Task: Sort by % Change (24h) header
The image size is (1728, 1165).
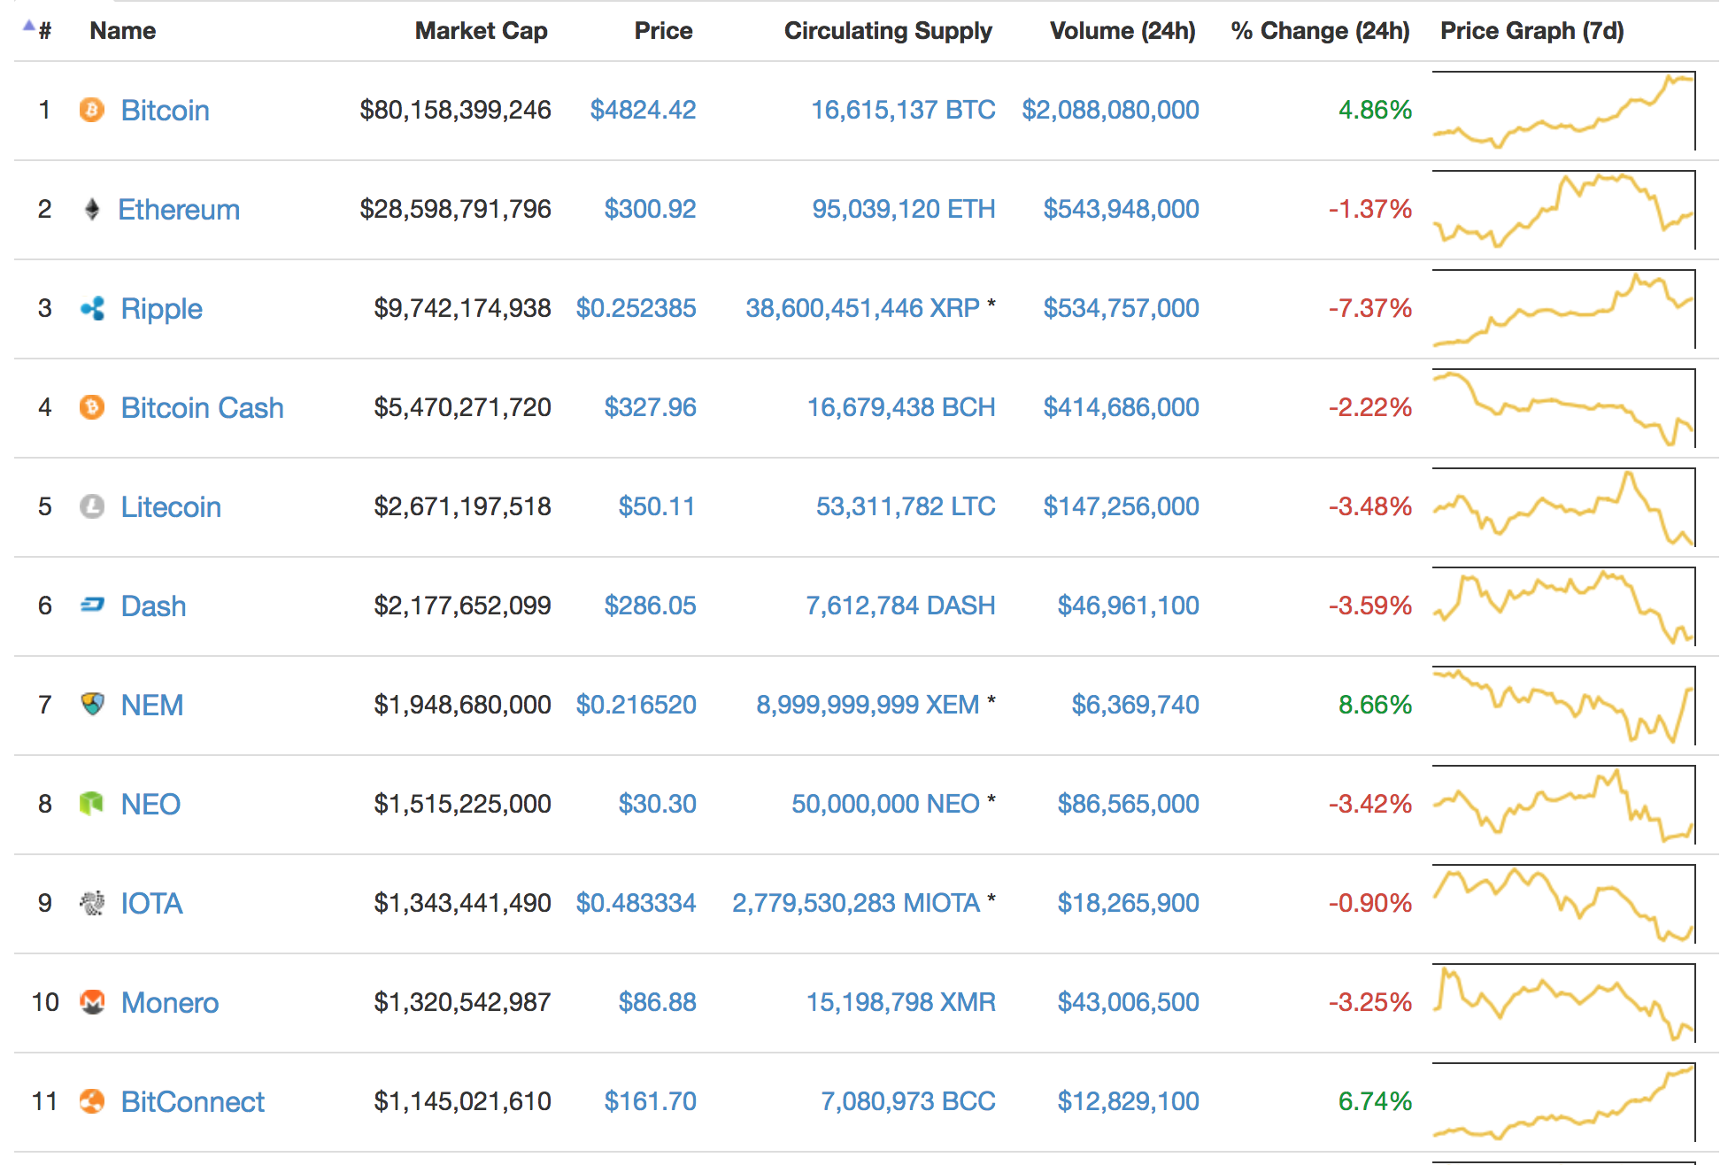Action: 1319,31
